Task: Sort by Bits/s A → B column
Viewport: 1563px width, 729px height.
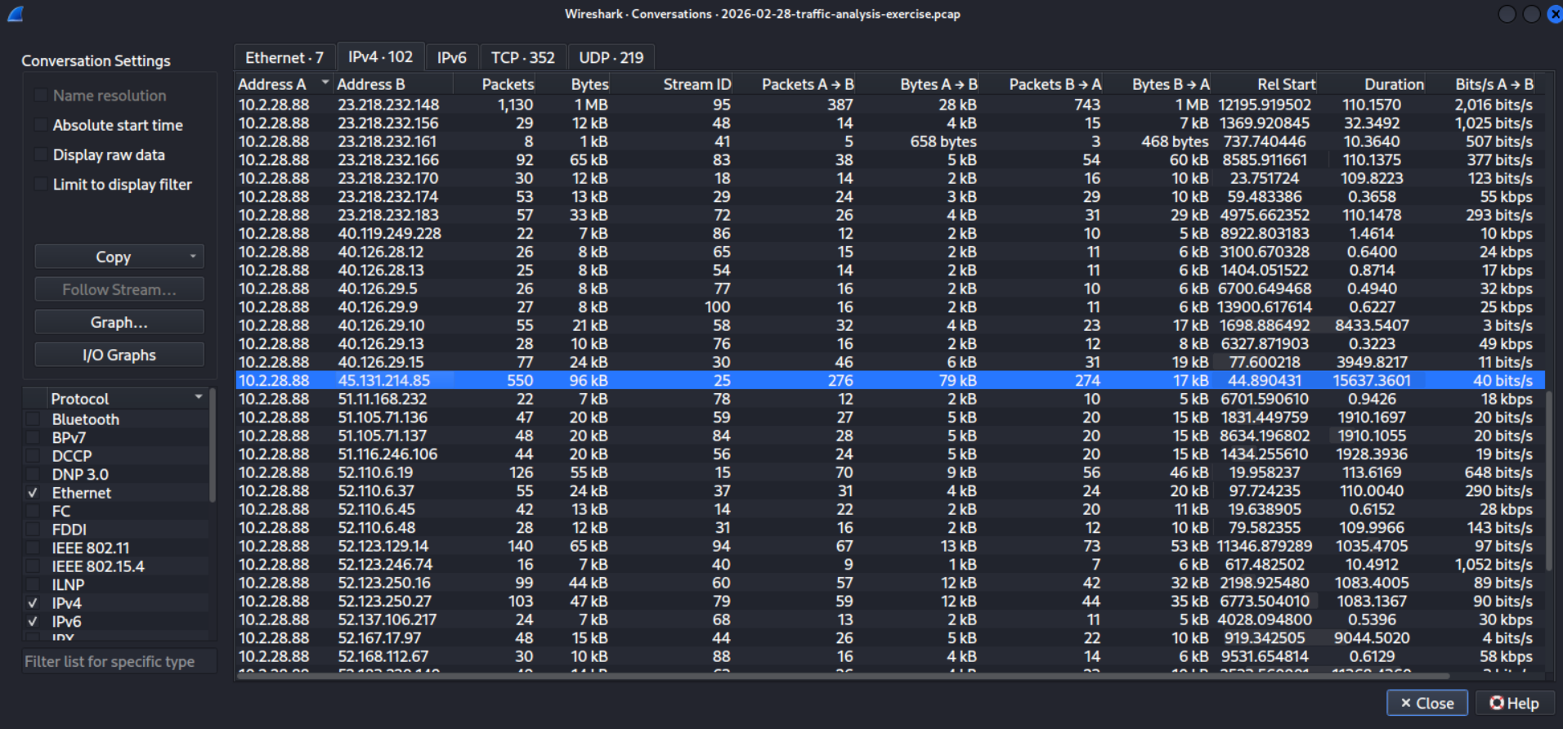Action: pyautogui.click(x=1481, y=84)
